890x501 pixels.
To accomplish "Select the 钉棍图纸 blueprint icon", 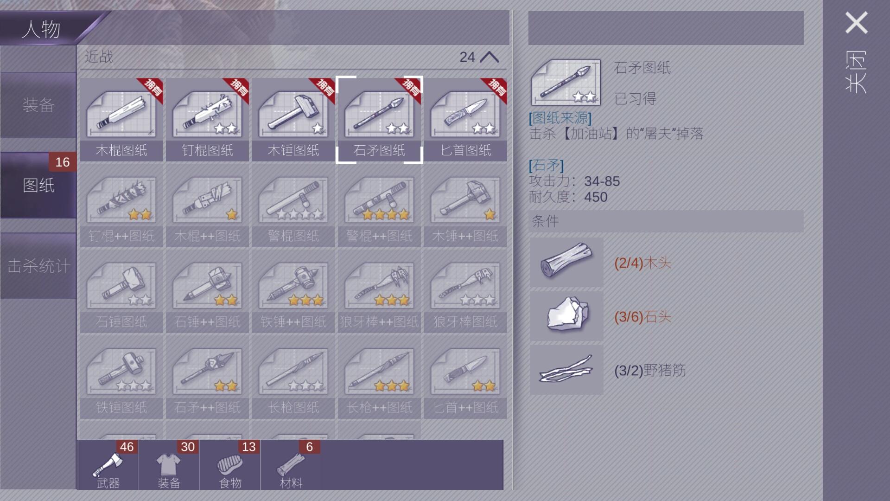I will 207,119.
